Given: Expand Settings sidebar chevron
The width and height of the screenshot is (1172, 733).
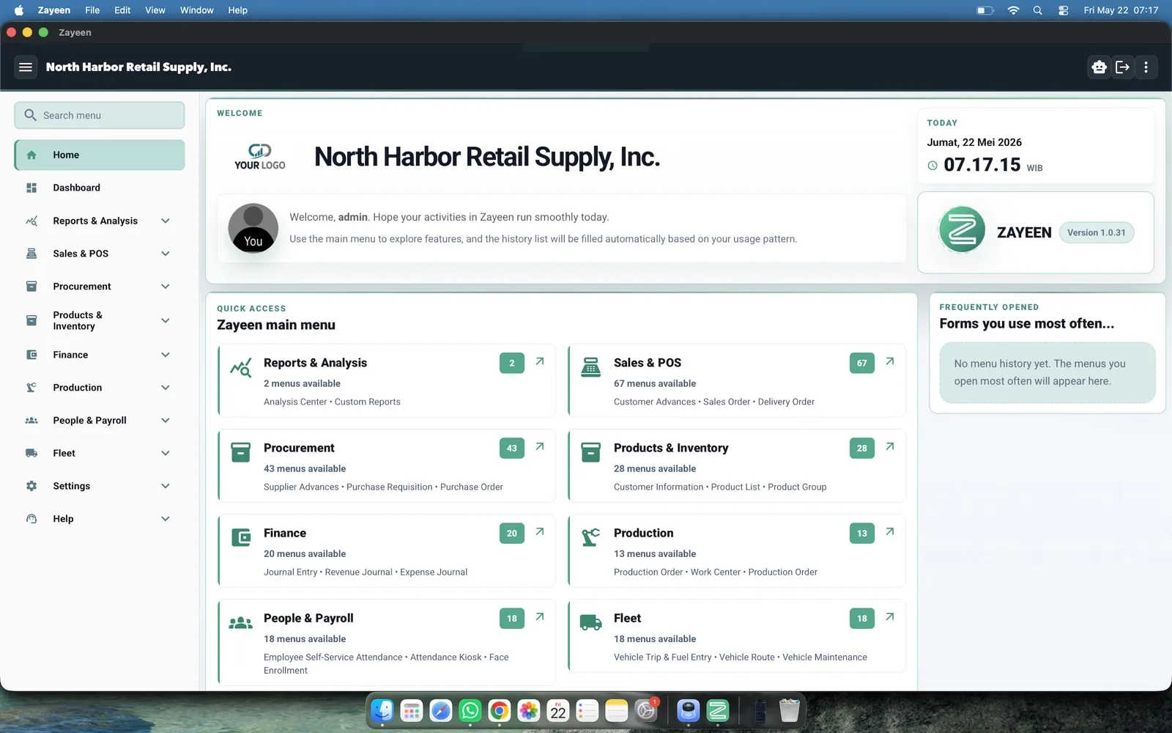Looking at the screenshot, I should [166, 486].
